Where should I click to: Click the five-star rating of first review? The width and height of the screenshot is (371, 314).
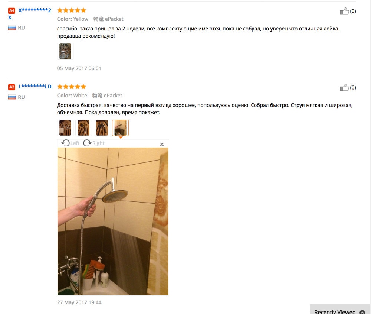pyautogui.click(x=72, y=10)
